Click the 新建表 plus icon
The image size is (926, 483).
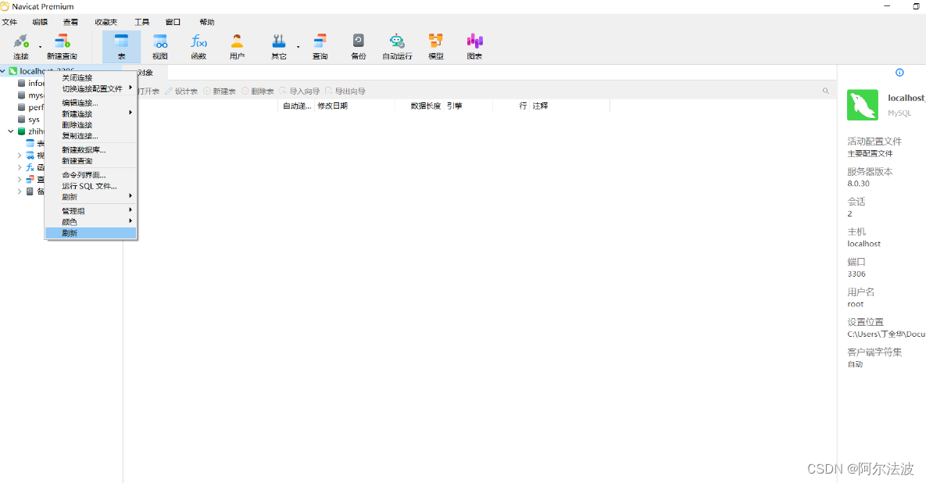(x=207, y=91)
